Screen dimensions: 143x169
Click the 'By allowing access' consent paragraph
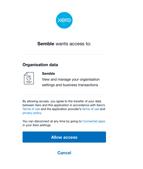[x=64, y=107]
